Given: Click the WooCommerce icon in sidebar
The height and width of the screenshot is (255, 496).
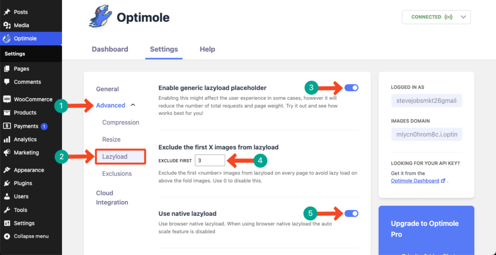Looking at the screenshot, I should click(x=7, y=99).
